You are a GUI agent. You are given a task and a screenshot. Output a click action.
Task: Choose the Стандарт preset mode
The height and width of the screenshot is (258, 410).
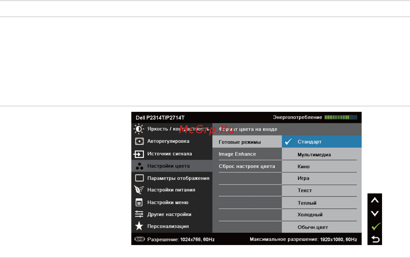coord(322,141)
